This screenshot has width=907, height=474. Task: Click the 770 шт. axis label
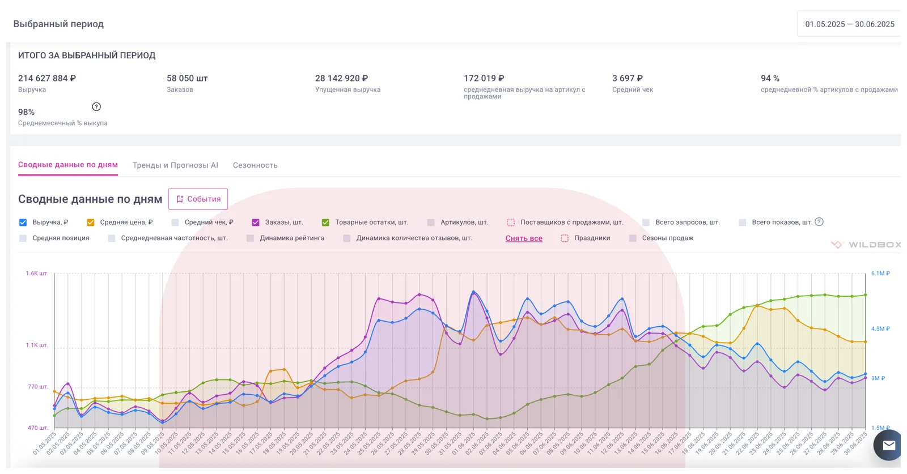(38, 387)
